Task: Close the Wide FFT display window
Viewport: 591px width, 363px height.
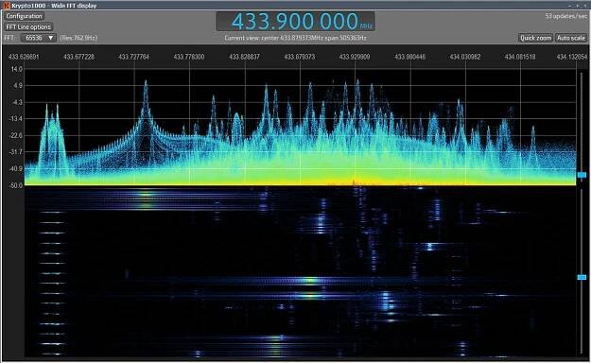Action: [x=586, y=6]
